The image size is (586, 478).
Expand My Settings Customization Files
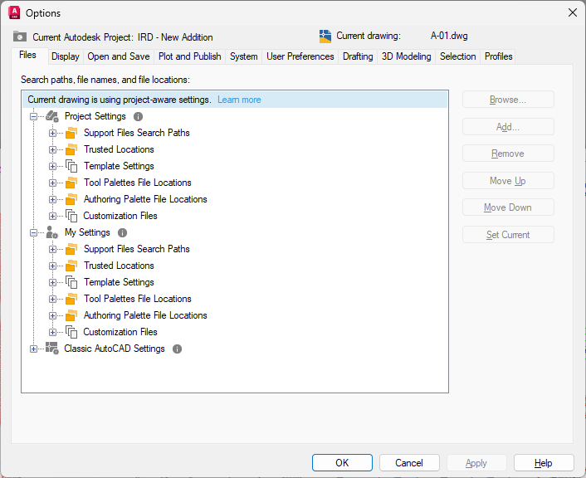[x=52, y=332]
